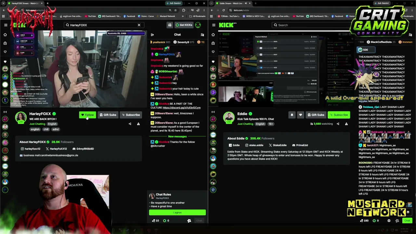Report the HarleyFOXX stream

[x=138, y=124]
